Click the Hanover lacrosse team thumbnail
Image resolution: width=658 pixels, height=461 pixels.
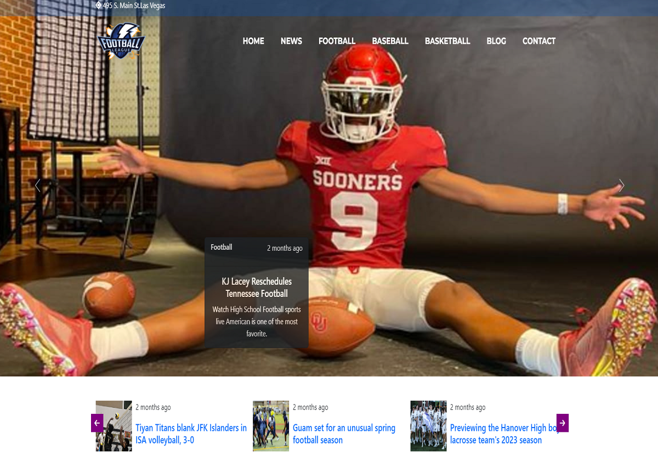(429, 426)
